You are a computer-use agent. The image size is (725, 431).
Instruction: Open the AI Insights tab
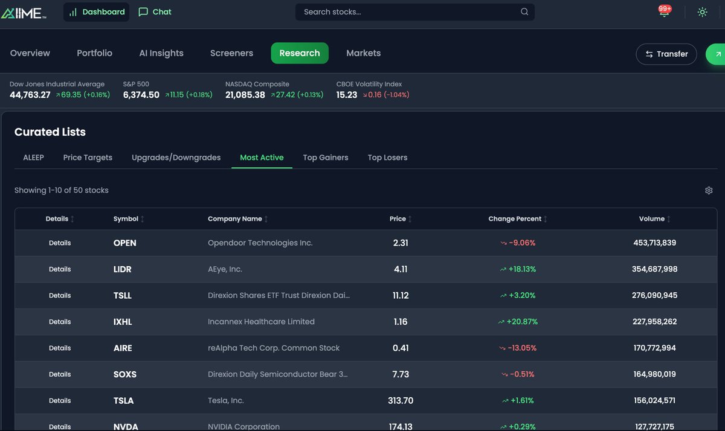(161, 53)
